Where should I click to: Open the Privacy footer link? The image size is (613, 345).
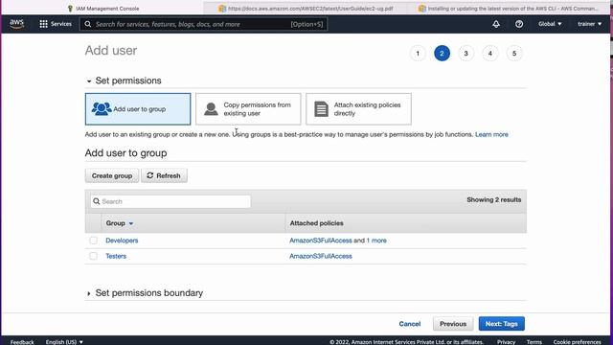(x=507, y=342)
